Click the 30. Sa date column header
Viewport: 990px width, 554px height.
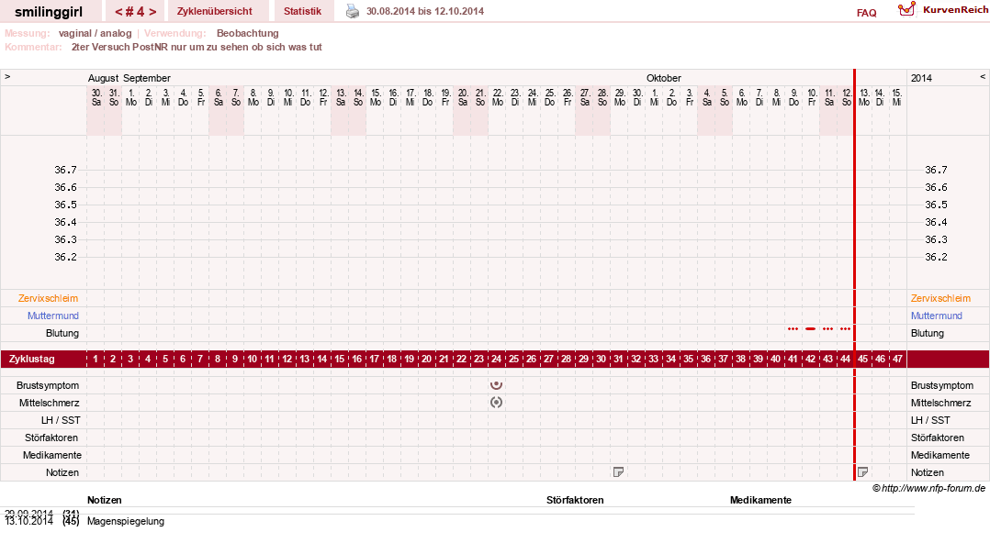96,98
